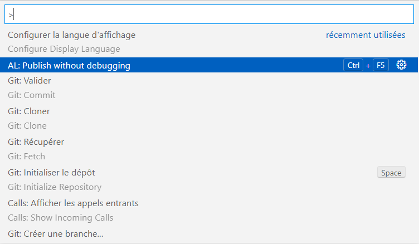Image resolution: width=419 pixels, height=244 pixels.
Task: Click the Space keybinding badge
Action: (391, 173)
